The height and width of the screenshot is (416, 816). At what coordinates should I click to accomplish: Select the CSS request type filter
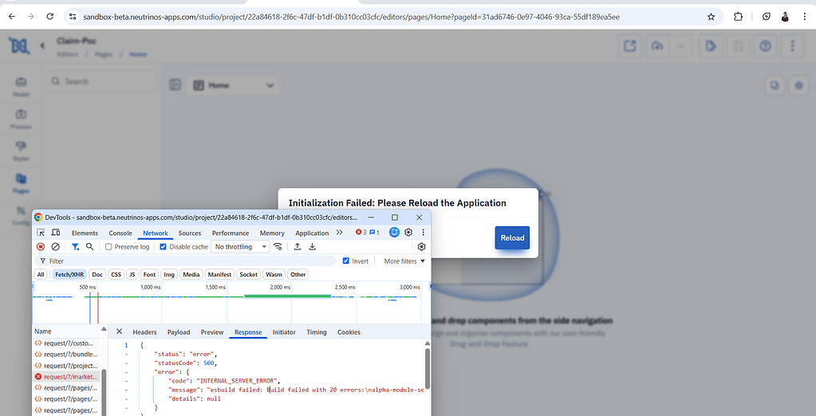[116, 275]
